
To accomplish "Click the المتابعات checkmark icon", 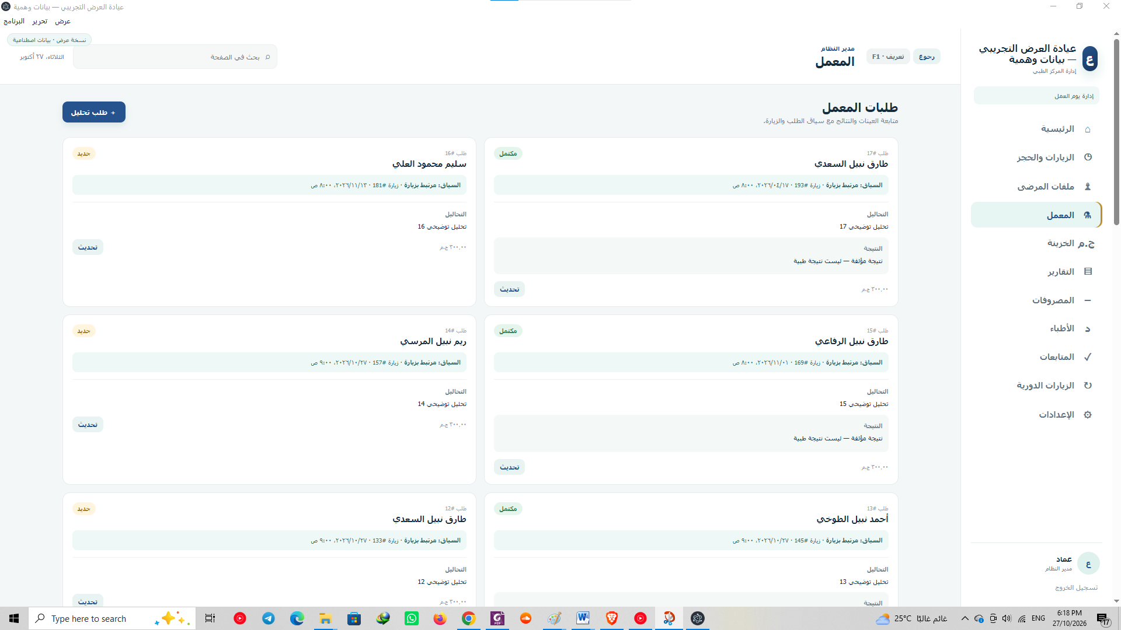I will (1088, 356).
